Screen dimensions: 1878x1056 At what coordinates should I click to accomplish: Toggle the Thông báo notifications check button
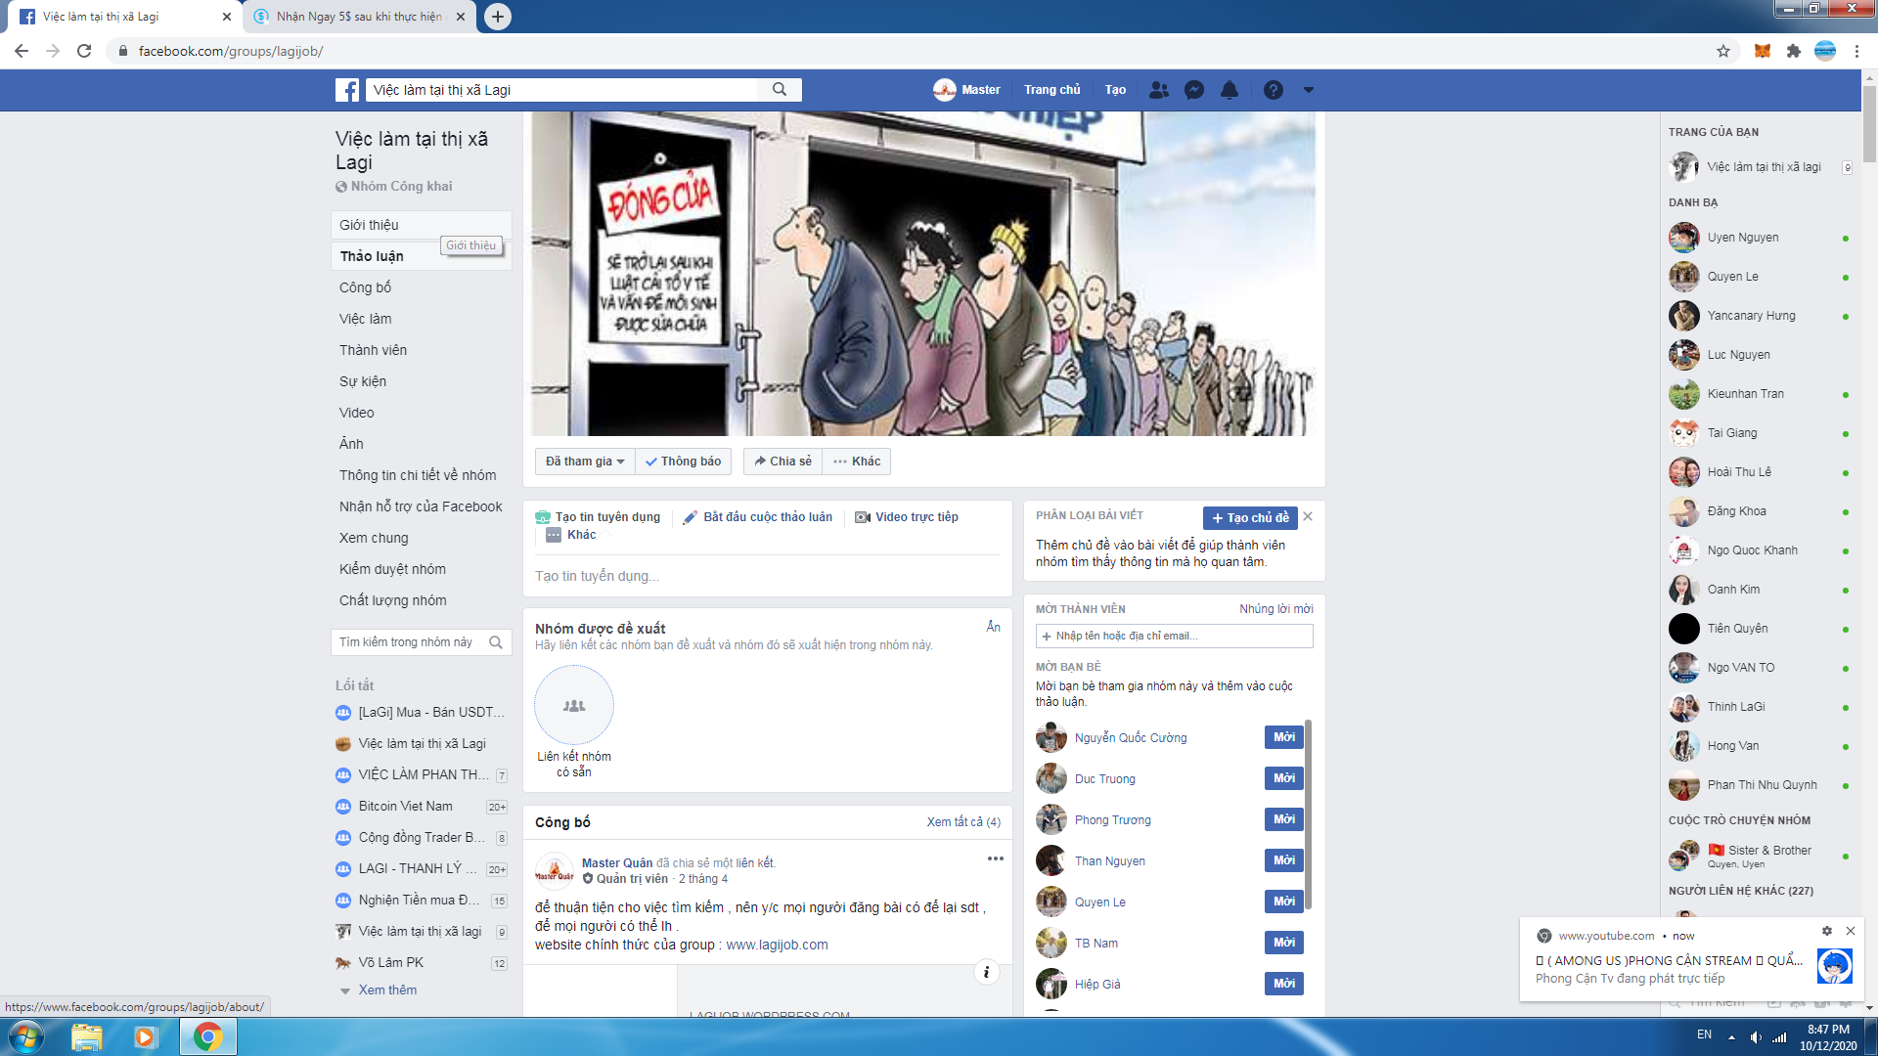(x=683, y=462)
